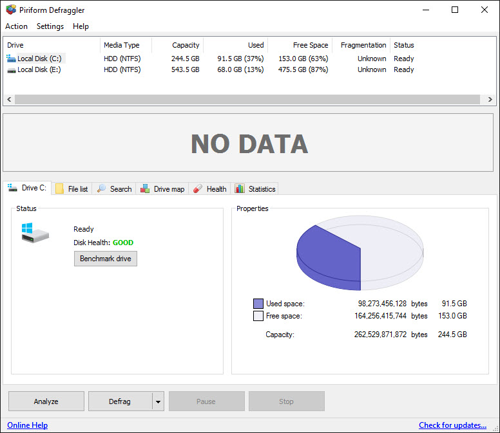
Task: Click the File list folder icon
Action: (59, 189)
